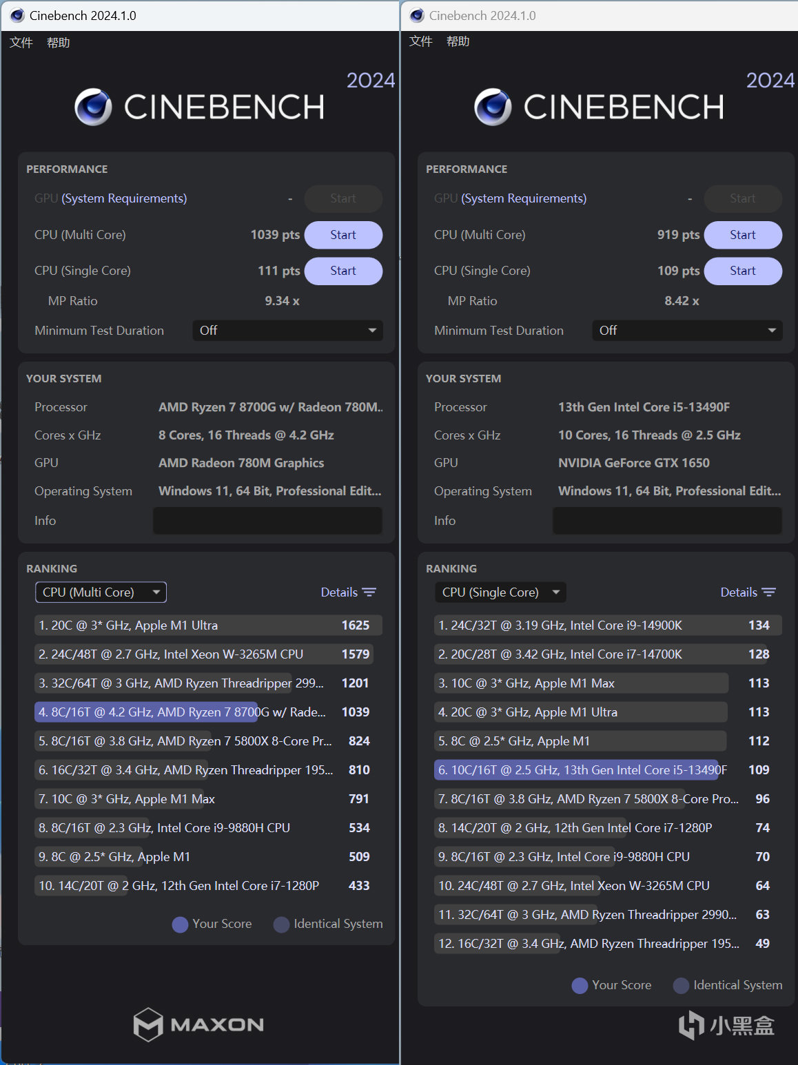Select ranking row Ryzen Threadripper 299... 1201
798x1065 pixels.
208,683
